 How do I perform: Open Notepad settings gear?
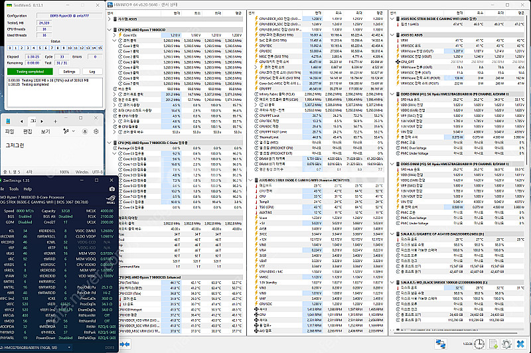96,131
